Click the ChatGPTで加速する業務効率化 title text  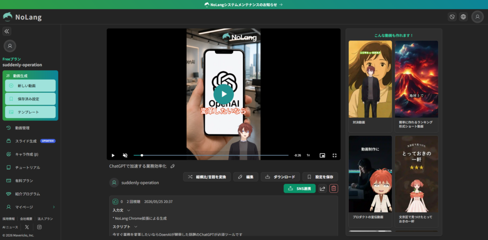(x=138, y=166)
